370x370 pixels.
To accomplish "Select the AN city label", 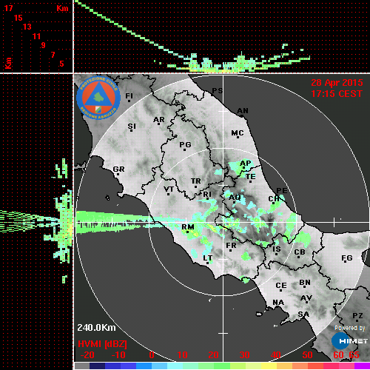I will click(243, 111).
